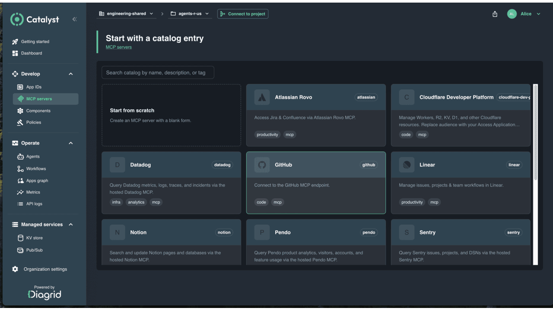
Task: Collapse the Operate section chevron
Action: tap(71, 143)
